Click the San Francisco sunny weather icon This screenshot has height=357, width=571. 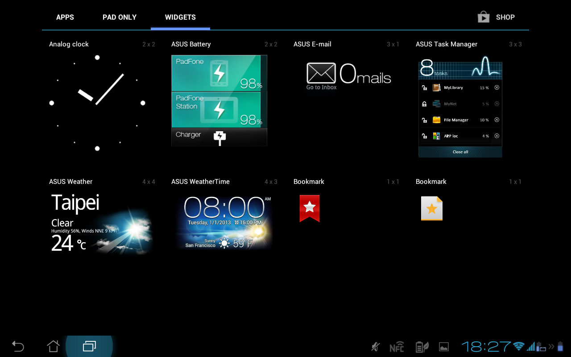[224, 243]
